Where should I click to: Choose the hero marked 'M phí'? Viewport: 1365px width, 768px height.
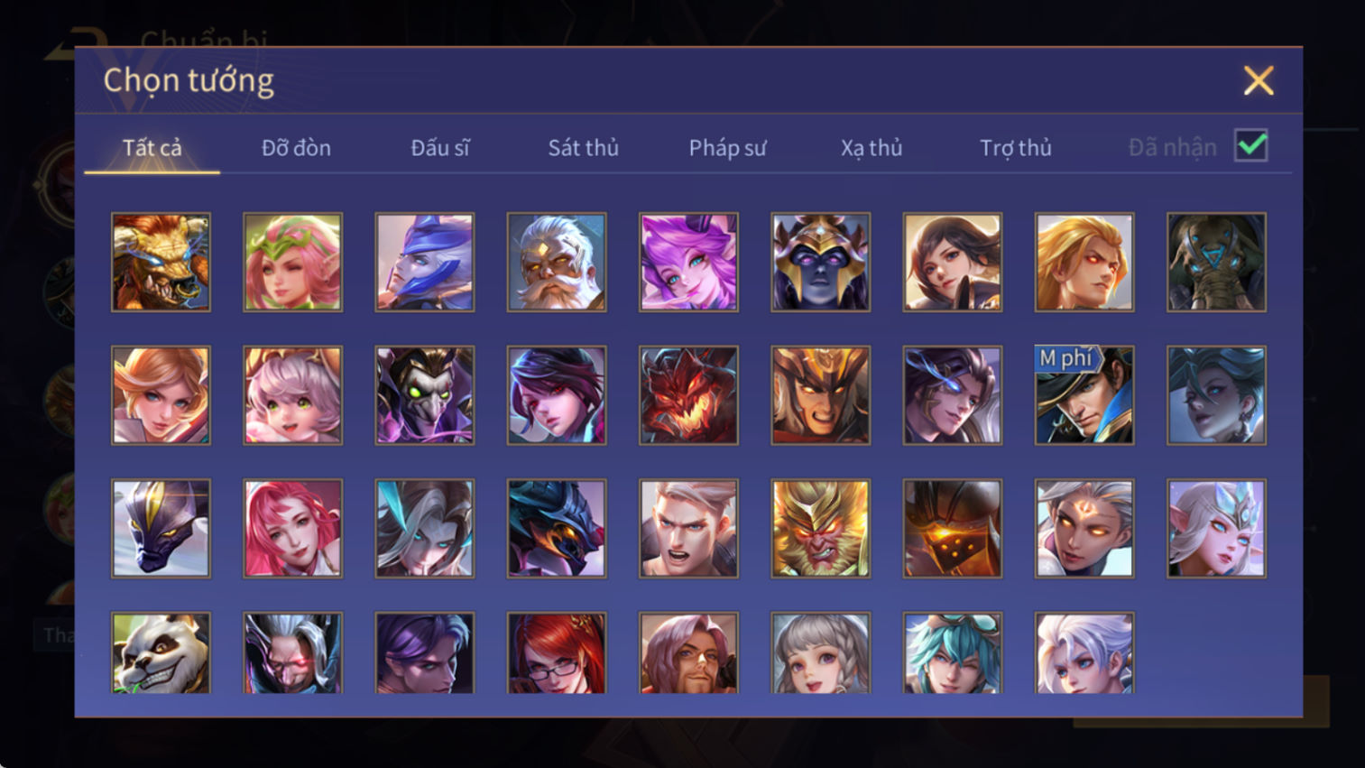pos(1084,395)
